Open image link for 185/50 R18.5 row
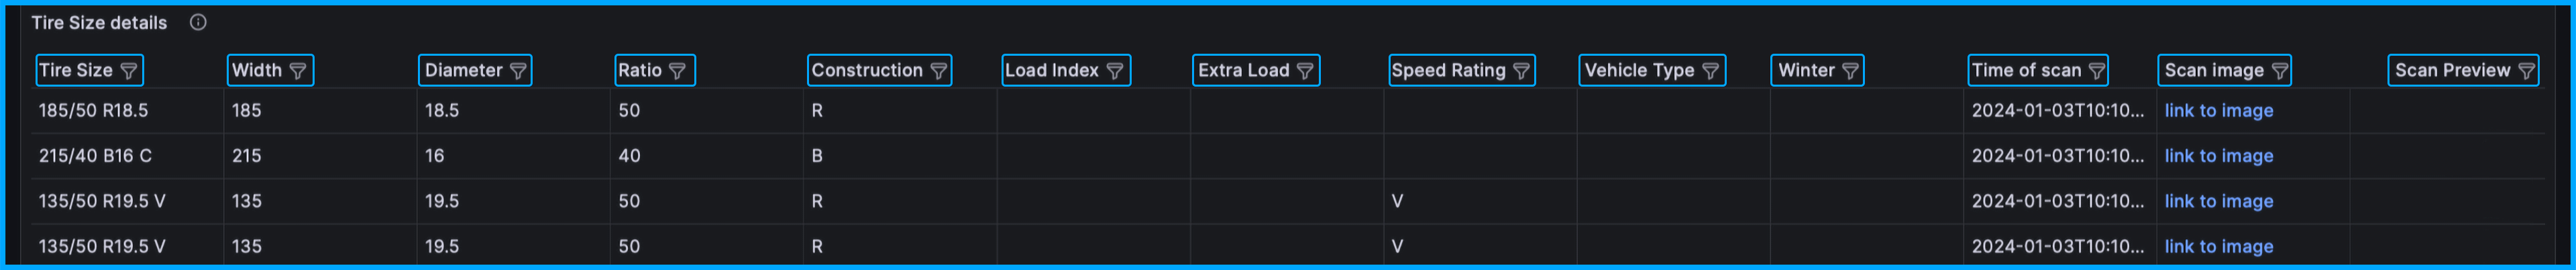Image resolution: width=2576 pixels, height=270 pixels. point(2218,111)
